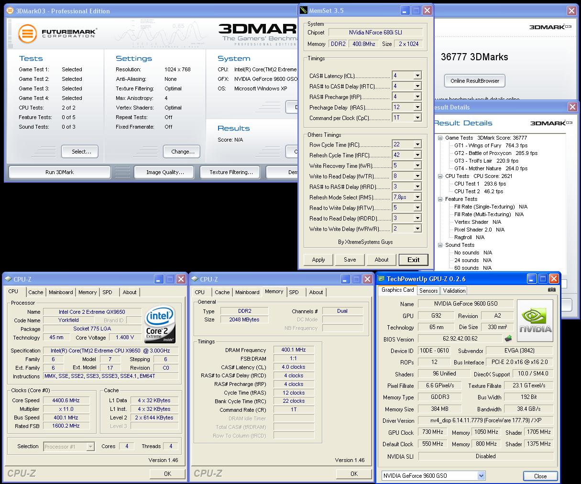Click the 36777 3DMarks score text
Screen dimensions: 581x484
point(474,57)
